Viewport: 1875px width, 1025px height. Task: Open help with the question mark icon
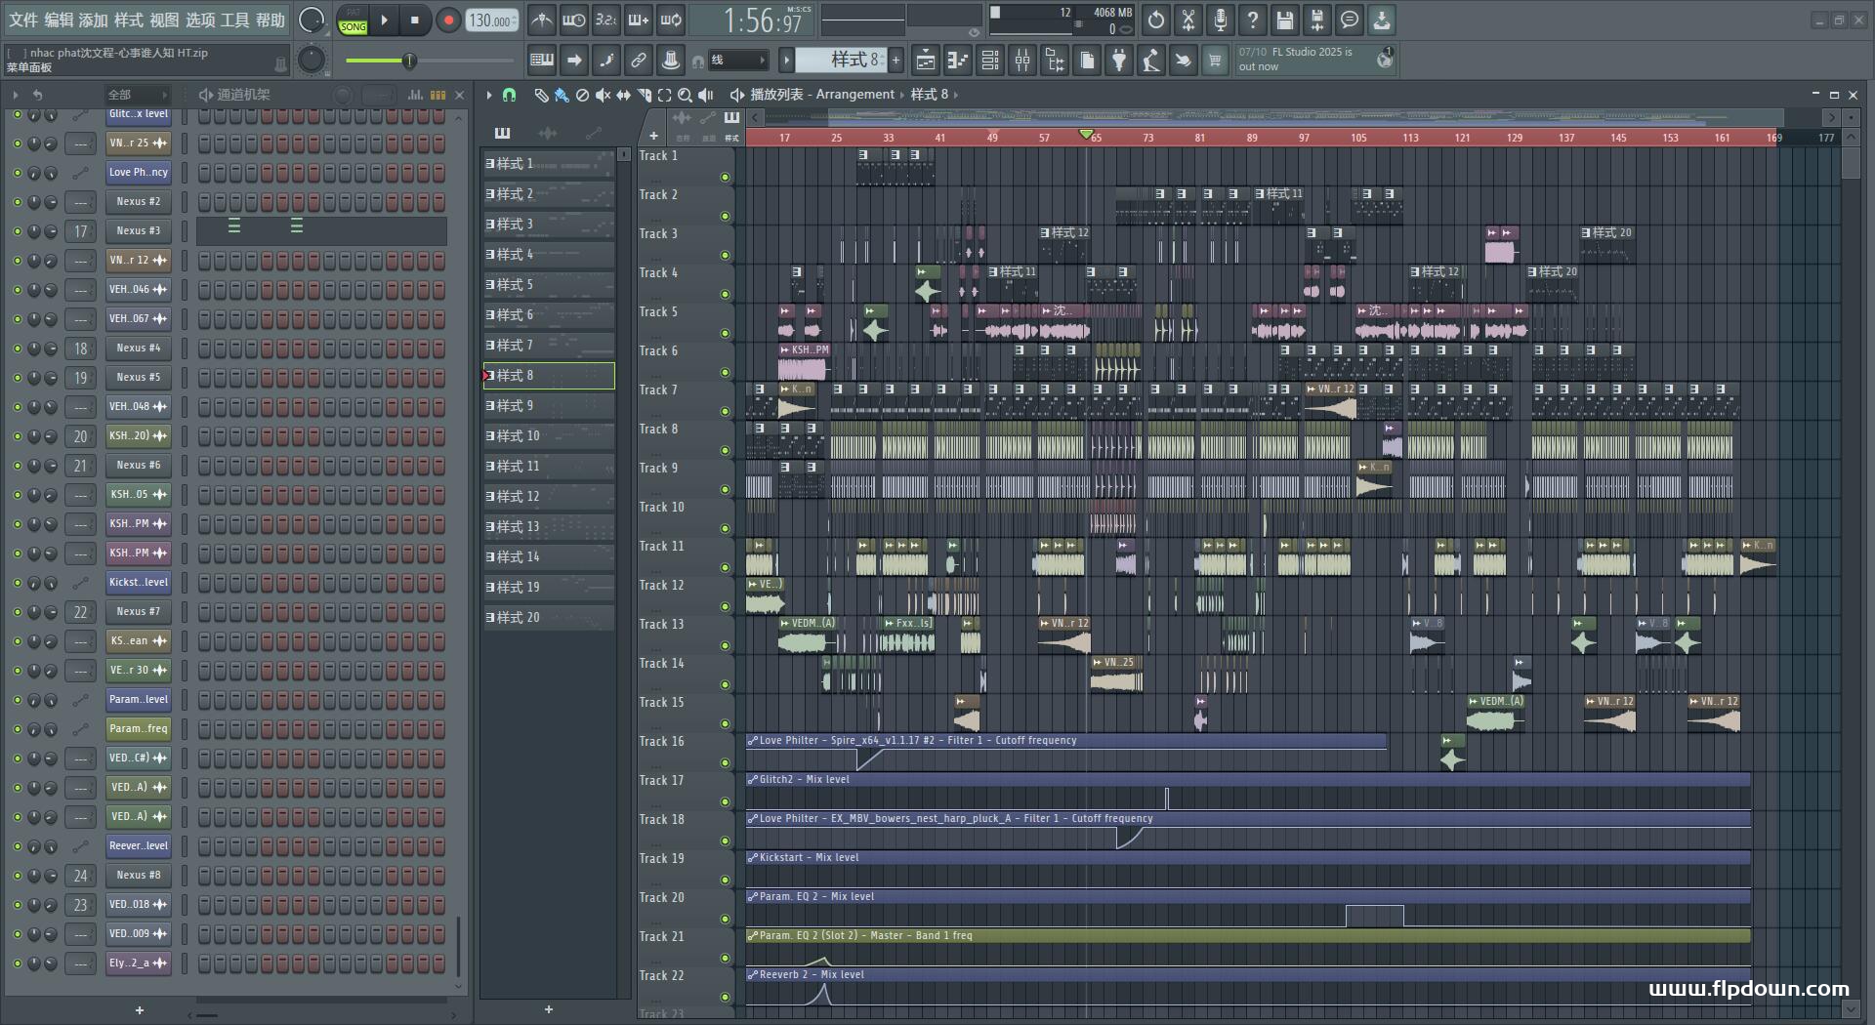pyautogui.click(x=1252, y=20)
